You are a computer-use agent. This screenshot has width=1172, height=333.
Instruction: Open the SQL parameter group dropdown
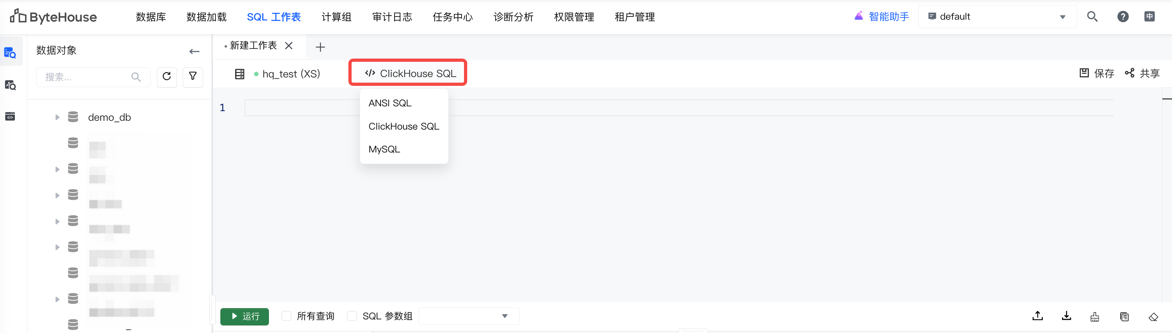coord(469,316)
